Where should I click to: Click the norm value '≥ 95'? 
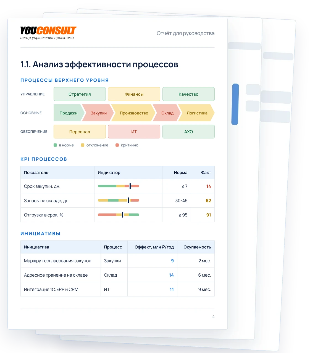(x=183, y=215)
